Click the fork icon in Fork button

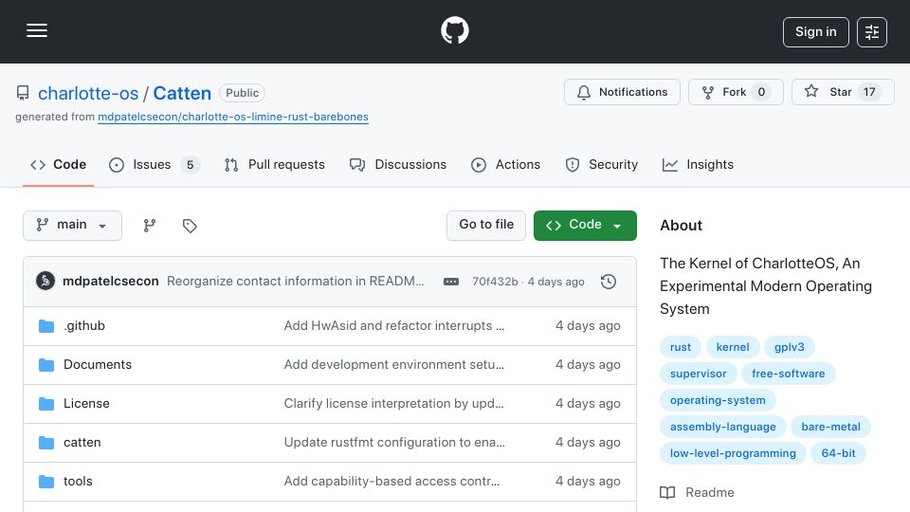click(x=708, y=92)
